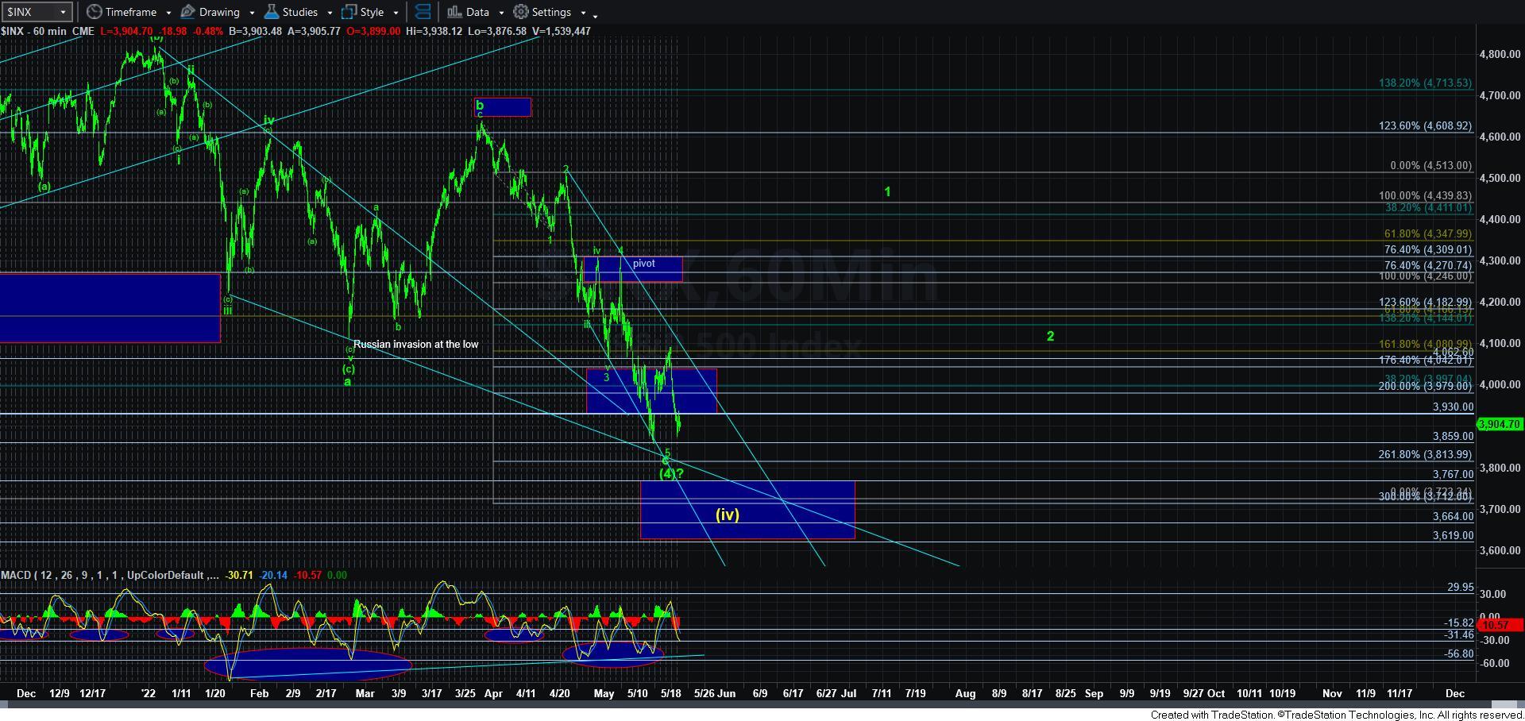This screenshot has height=721, width=1525.
Task: Click the 'Aug' date axis label
Action: (965, 693)
